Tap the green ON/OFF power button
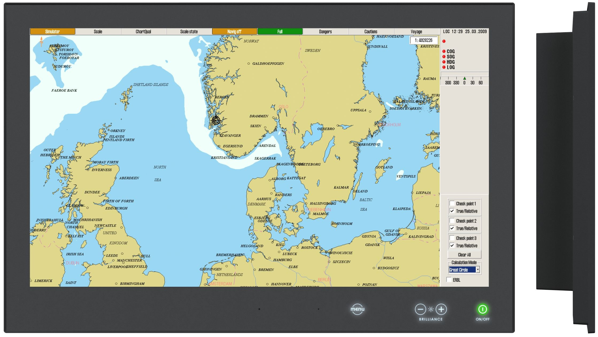Image resolution: width=598 pixels, height=337 pixels. tap(483, 309)
